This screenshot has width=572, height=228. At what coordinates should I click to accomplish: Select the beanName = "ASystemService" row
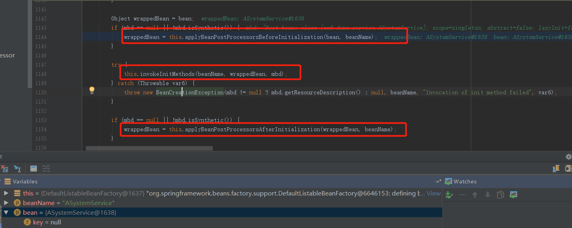tap(221, 203)
